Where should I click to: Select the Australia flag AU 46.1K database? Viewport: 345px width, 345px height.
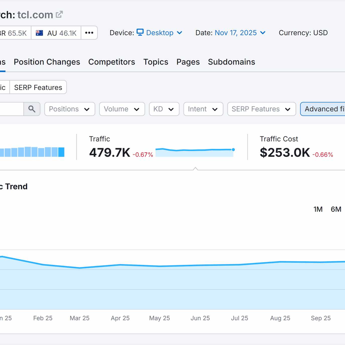click(x=56, y=33)
